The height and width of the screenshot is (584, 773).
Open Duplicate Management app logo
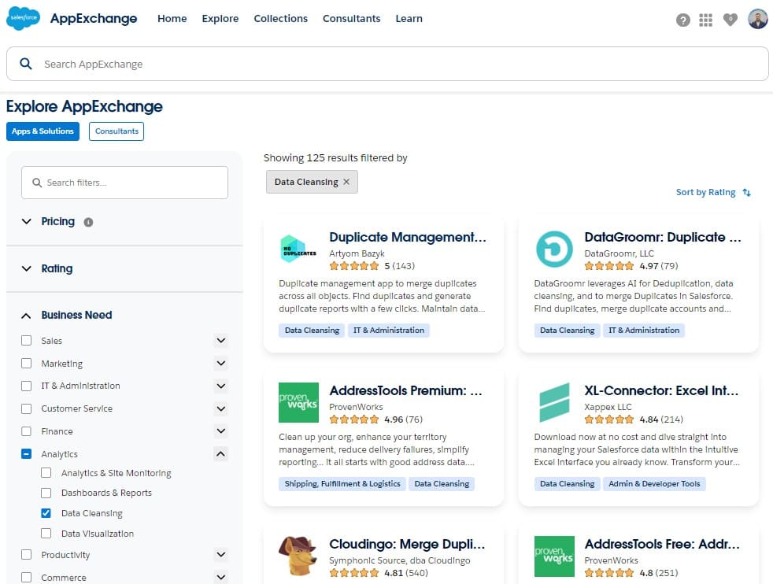tap(298, 249)
